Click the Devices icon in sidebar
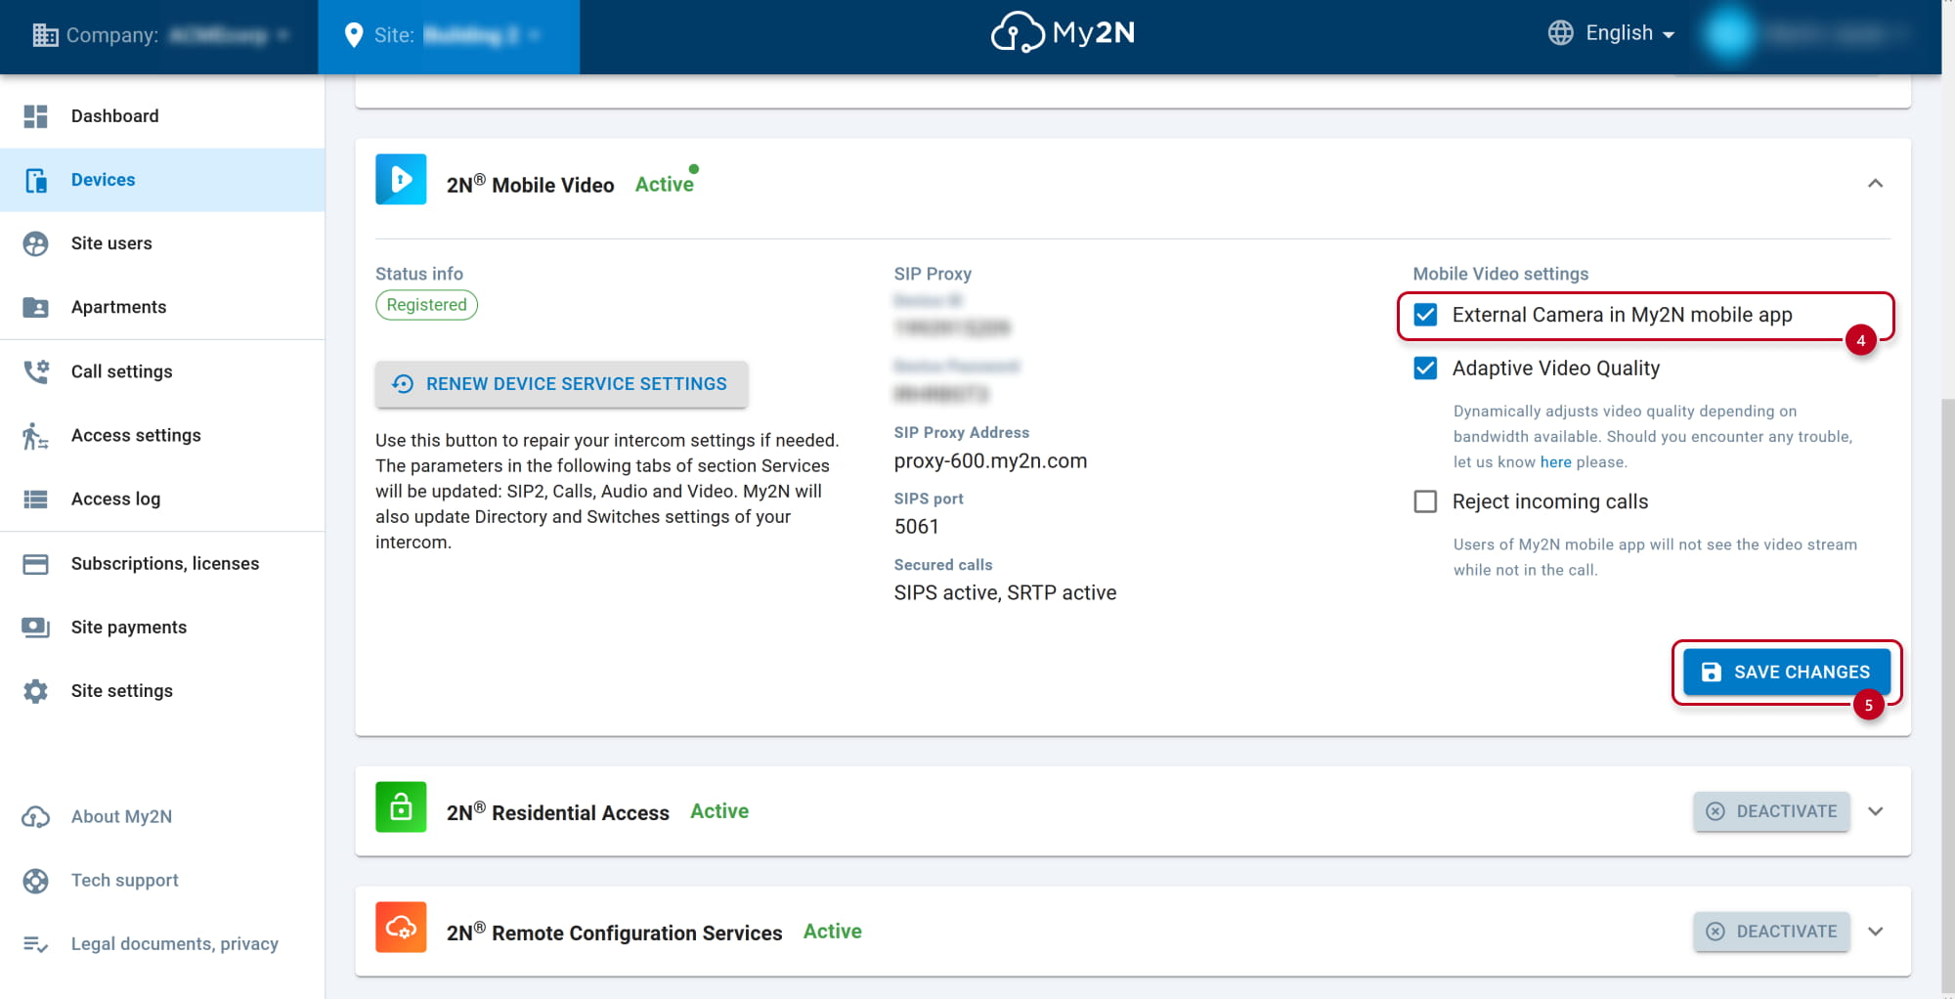The image size is (1955, 999). click(35, 180)
